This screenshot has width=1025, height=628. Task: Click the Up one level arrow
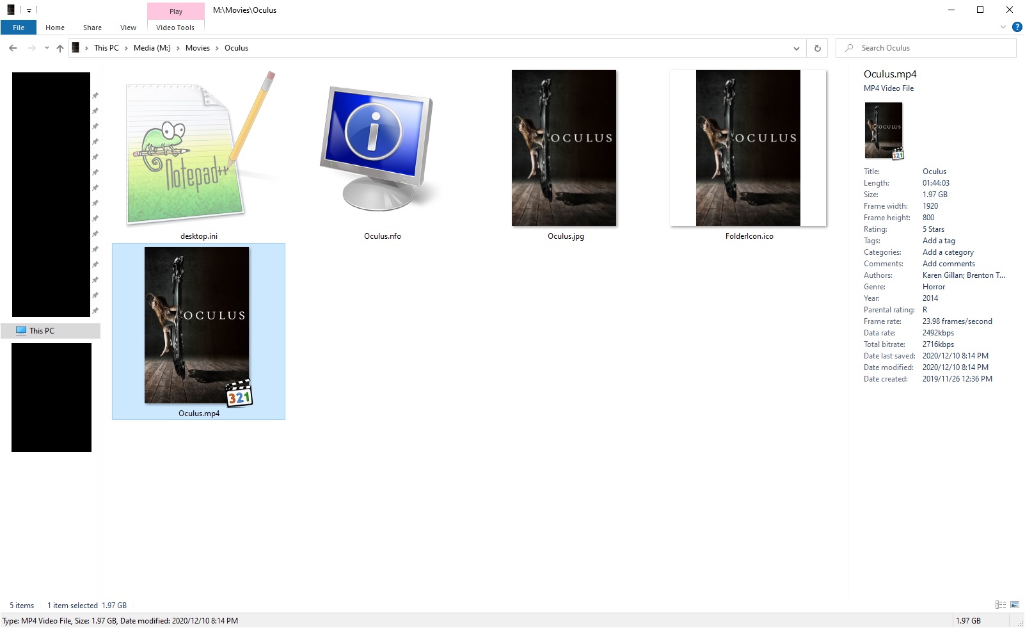(x=60, y=47)
